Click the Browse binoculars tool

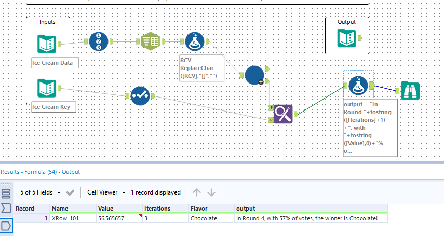[410, 91]
